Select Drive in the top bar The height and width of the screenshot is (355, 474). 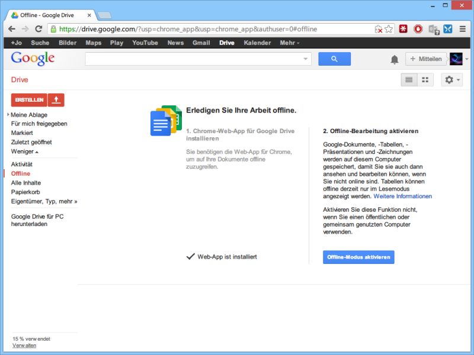click(x=227, y=43)
